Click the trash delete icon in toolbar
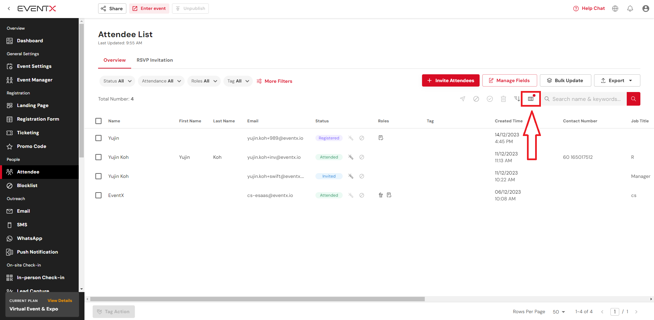This screenshot has height=320, width=654. 503,99
